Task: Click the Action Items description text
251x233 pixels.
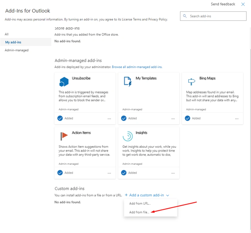Action: click(84, 150)
